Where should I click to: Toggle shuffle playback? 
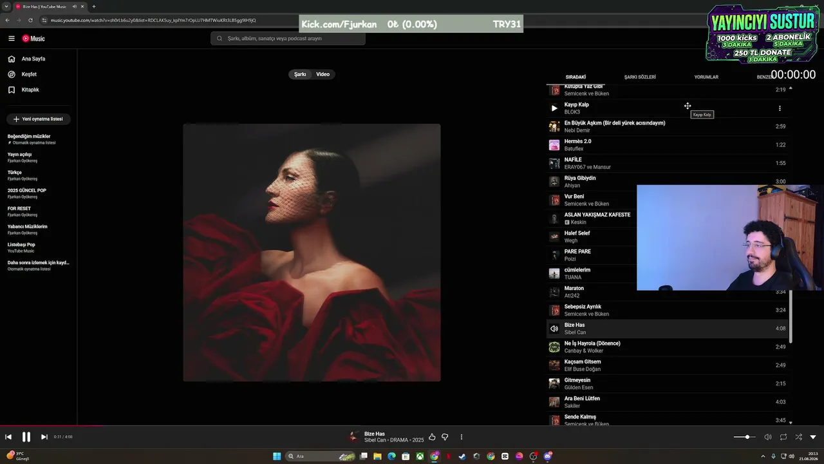[x=798, y=437]
